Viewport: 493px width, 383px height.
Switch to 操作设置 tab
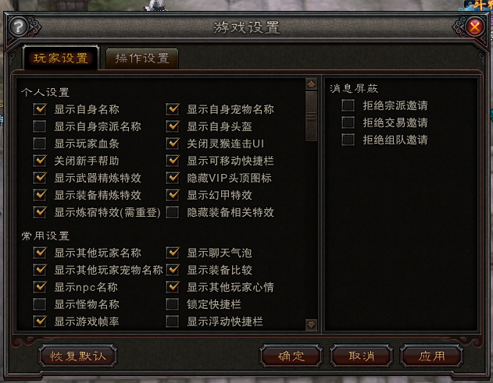[x=142, y=59]
